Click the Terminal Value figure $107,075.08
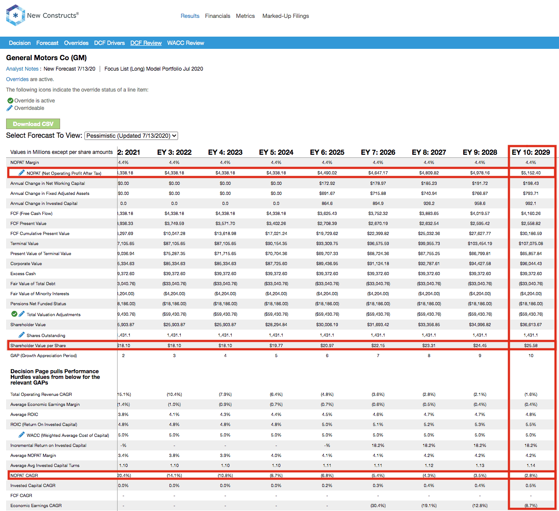The width and height of the screenshot is (559, 511). 531,243
